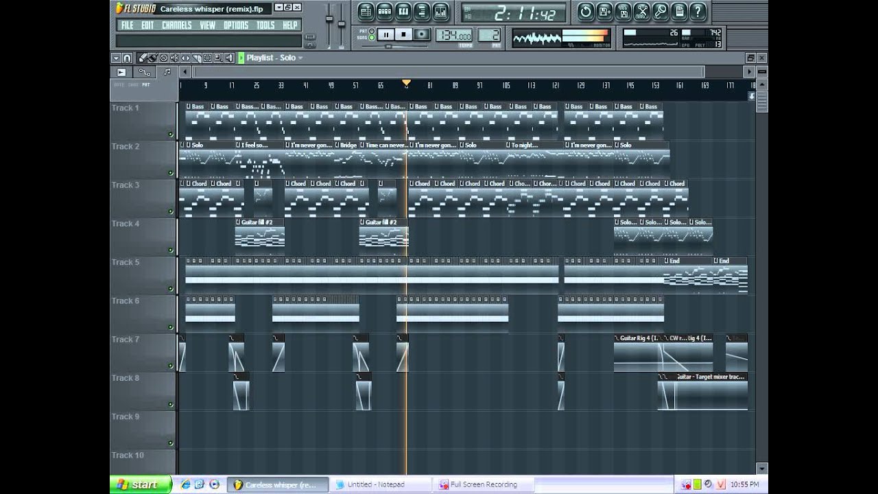Pause song playback

(x=385, y=34)
